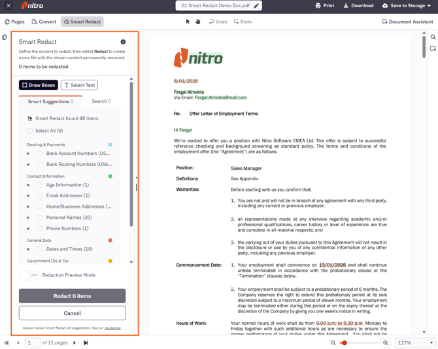This screenshot has width=438, height=349.
Task: Click Government IDs yellow color dot
Action: pyautogui.click(x=110, y=261)
